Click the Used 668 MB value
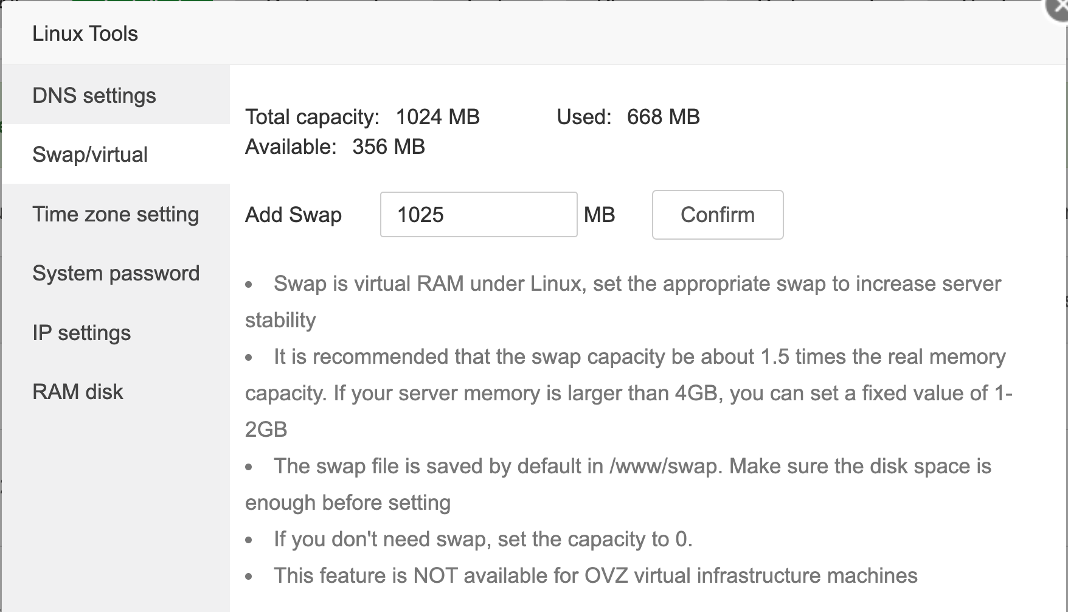Screen dimensions: 1068x612 pyautogui.click(x=663, y=117)
